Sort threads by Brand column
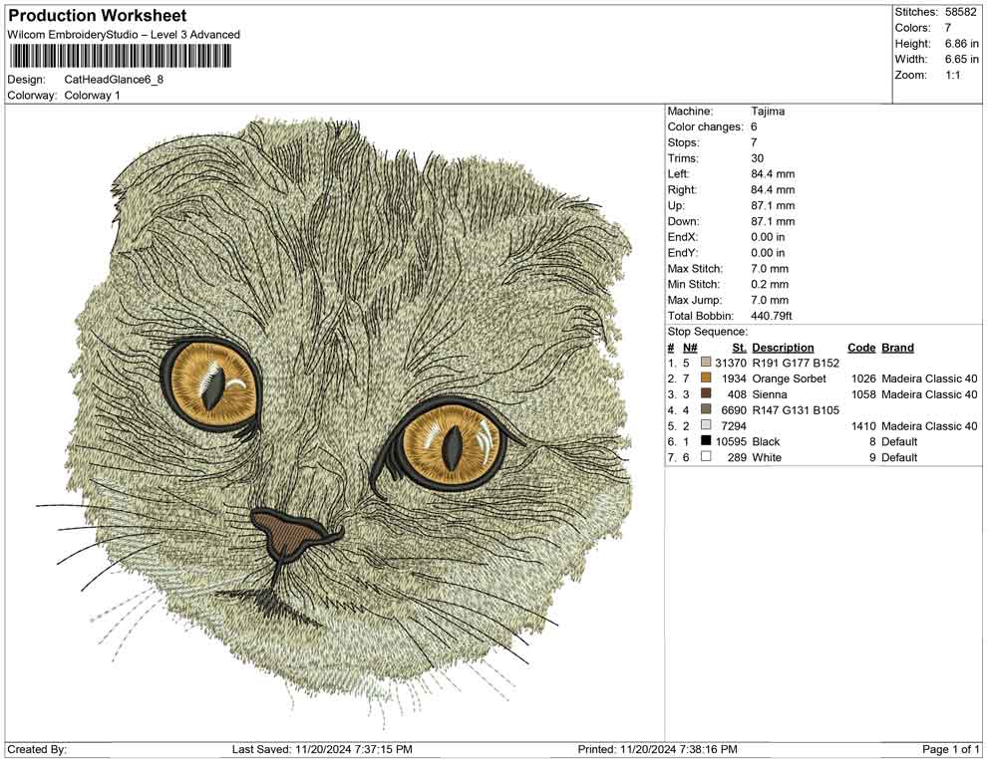 click(x=897, y=347)
